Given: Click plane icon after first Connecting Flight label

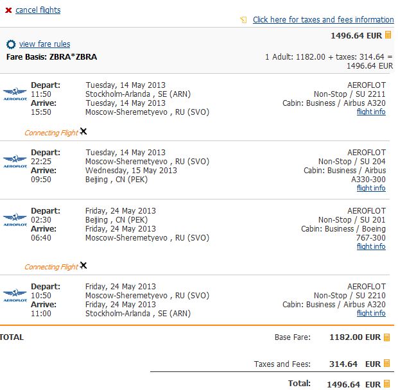Looking at the screenshot, I should point(83,131).
